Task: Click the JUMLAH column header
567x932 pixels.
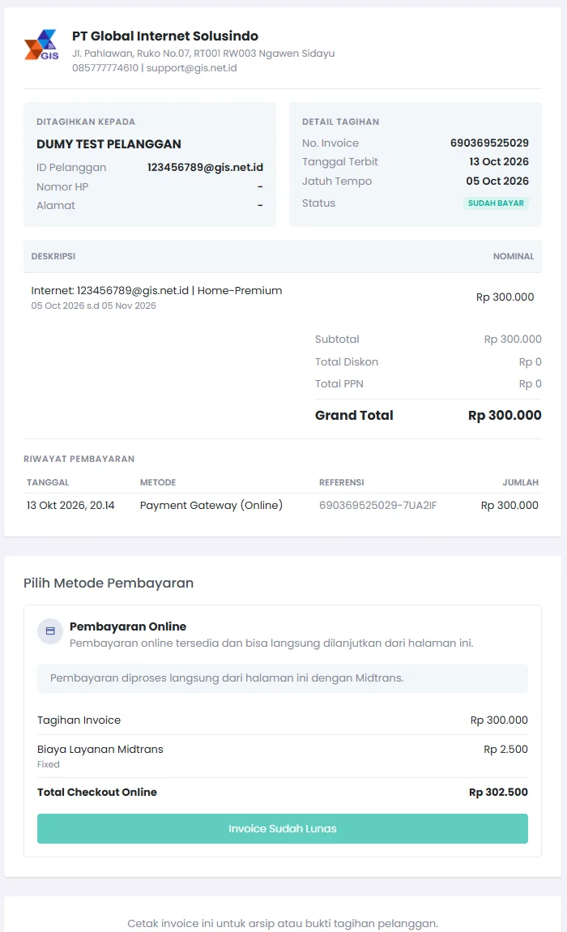Action: click(521, 483)
